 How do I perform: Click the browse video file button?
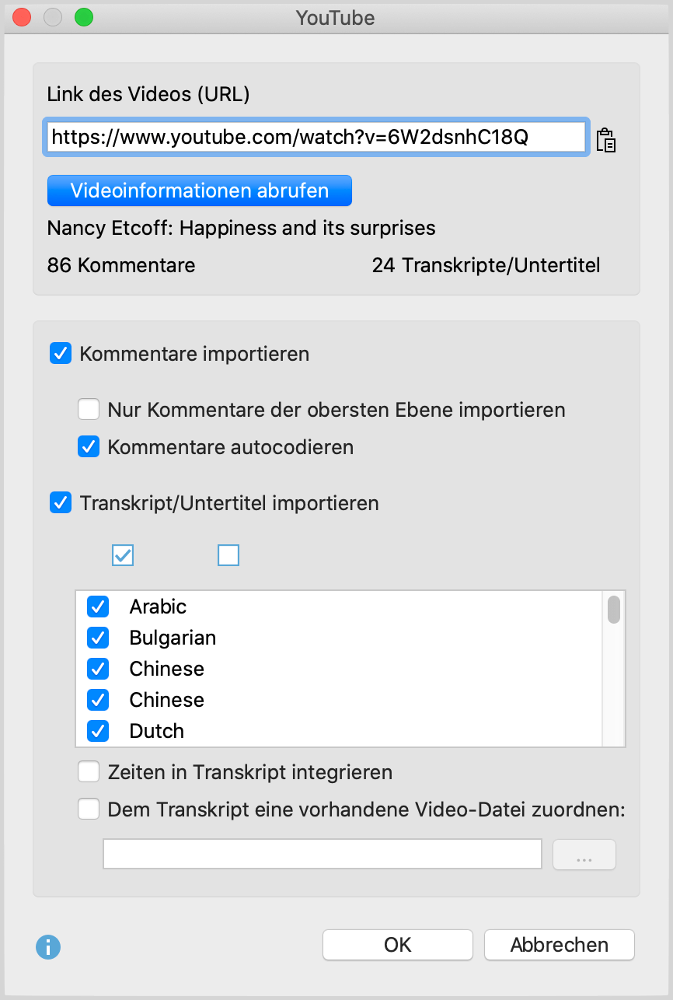click(584, 855)
